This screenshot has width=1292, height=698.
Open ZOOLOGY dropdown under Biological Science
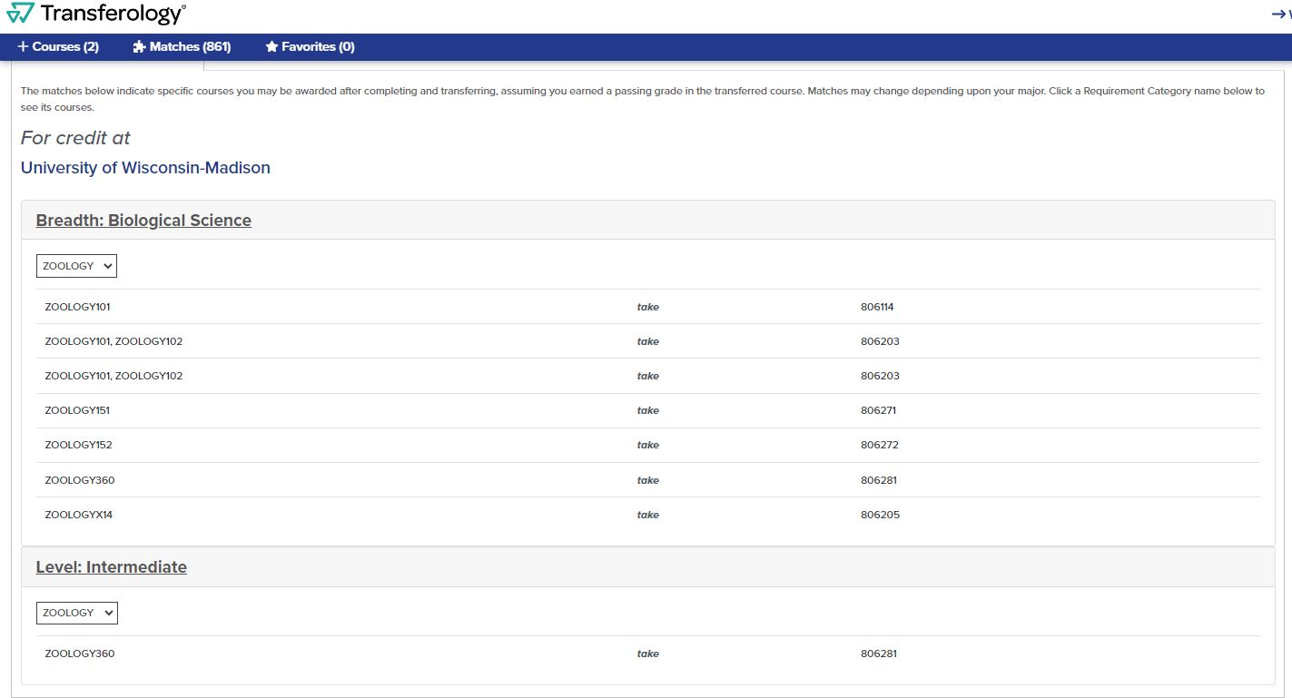pos(77,266)
